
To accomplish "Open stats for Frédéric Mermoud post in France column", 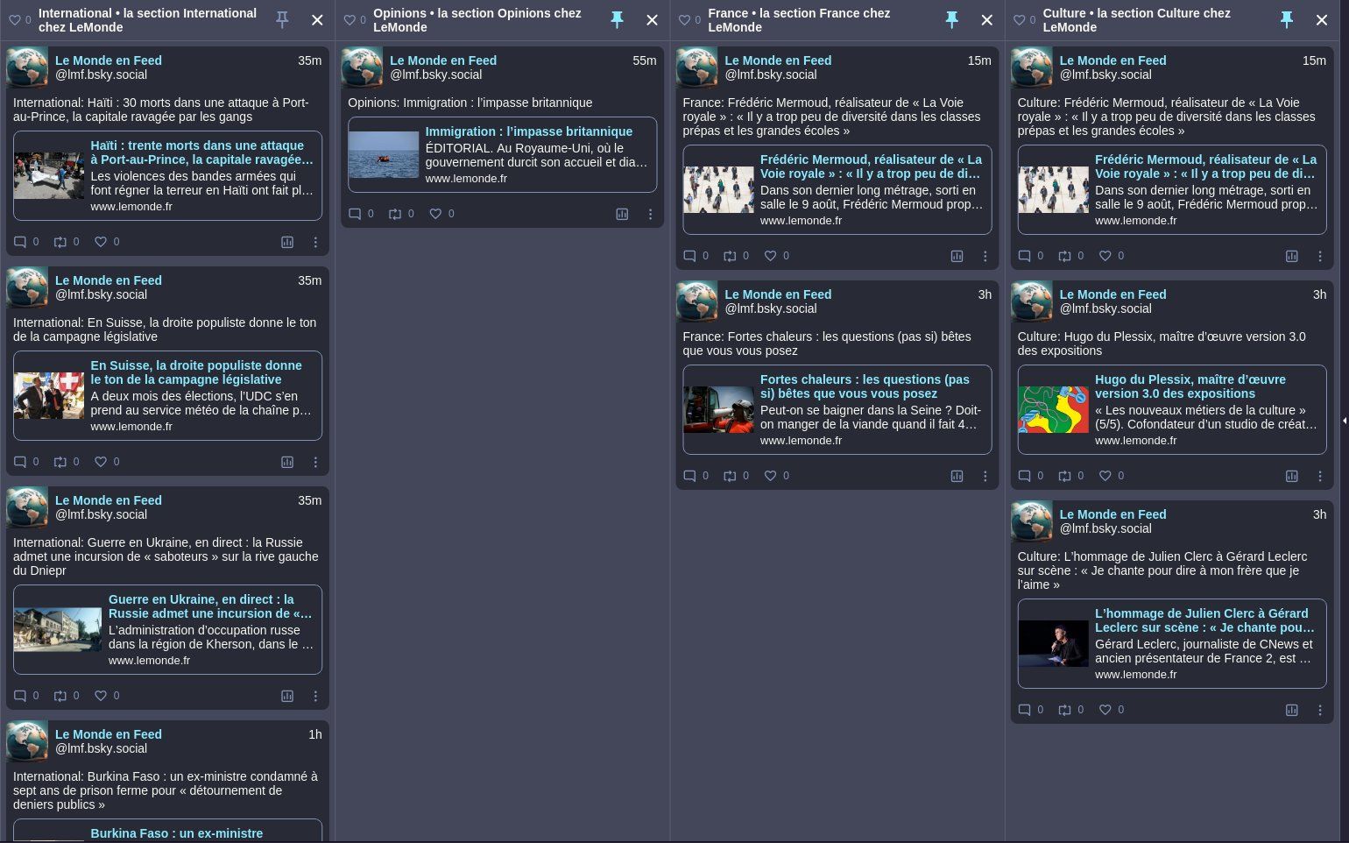I will (957, 256).
